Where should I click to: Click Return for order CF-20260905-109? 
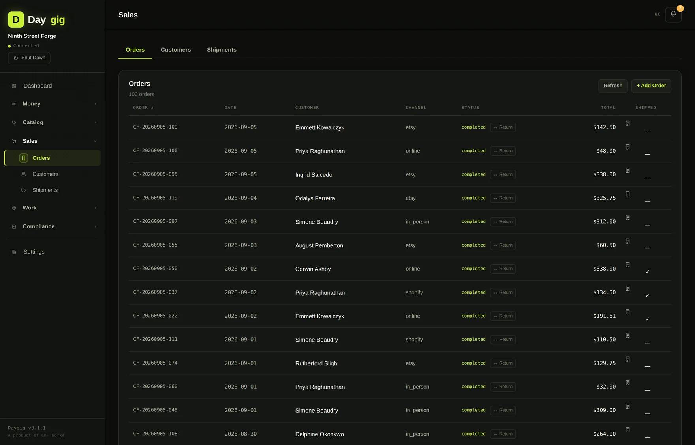[x=503, y=127]
